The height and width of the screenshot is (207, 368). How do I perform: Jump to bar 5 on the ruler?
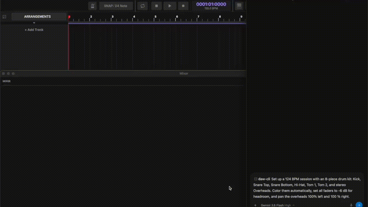pos(155,17)
